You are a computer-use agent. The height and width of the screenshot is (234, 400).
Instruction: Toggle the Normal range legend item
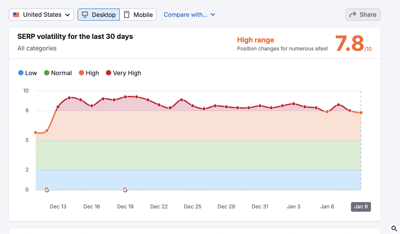(58, 73)
